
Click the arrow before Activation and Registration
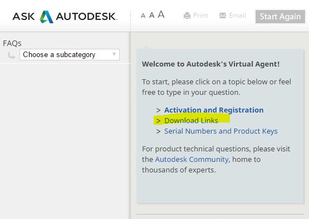(158, 110)
